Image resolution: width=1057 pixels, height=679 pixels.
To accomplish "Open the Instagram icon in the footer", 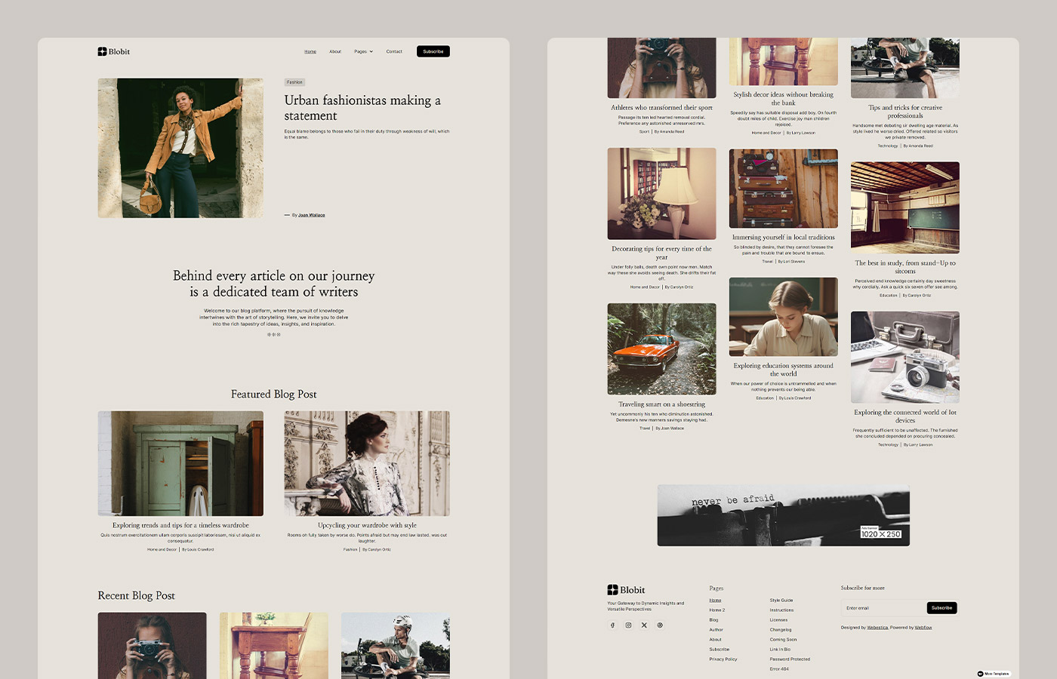I will (x=628, y=625).
